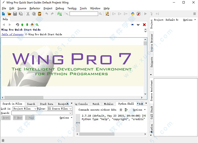The width and height of the screenshot is (198, 143).
Task: Open the Tools menu
Action: 83,8
